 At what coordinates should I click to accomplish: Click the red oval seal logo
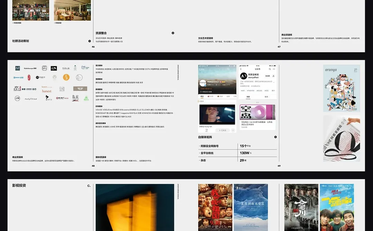coord(29,78)
